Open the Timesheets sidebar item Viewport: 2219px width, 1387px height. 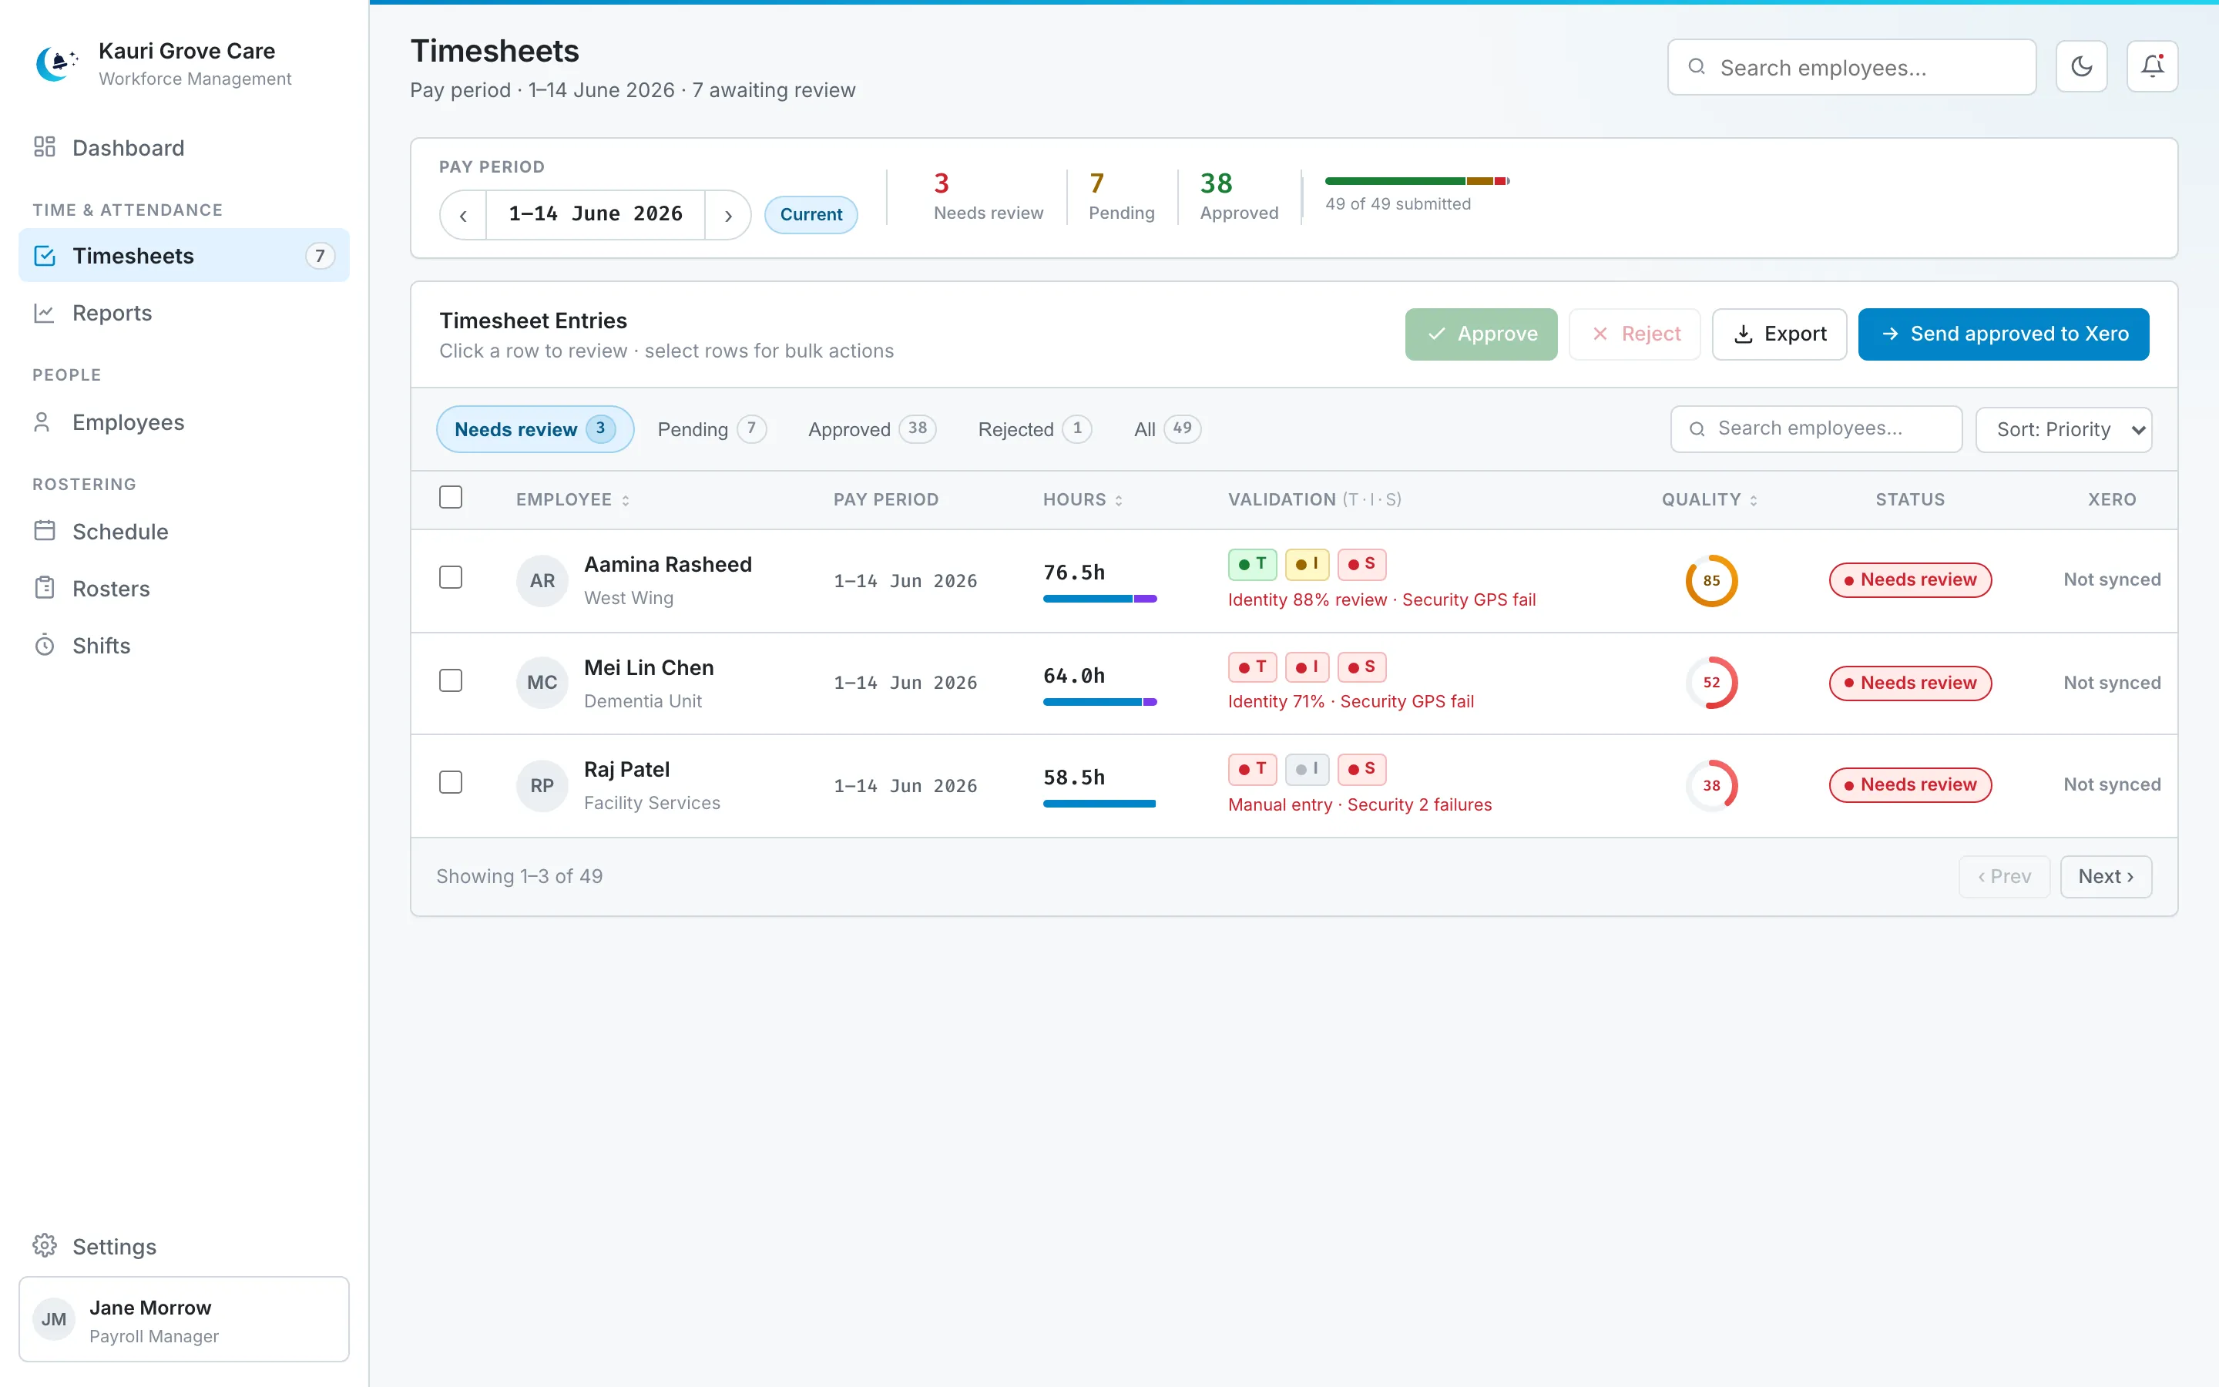pyautogui.click(x=183, y=255)
